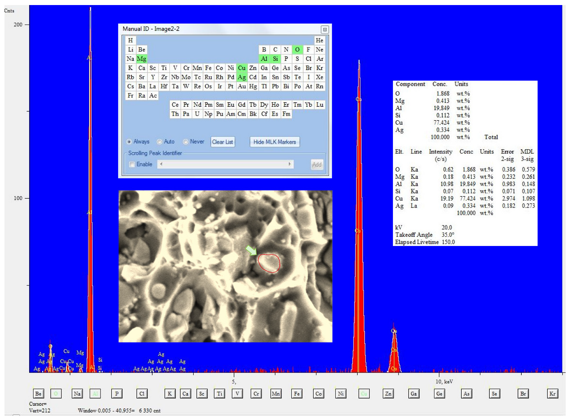This screenshot has width=569, height=420.
Task: Click Hide MLK Markers button
Action: (x=274, y=142)
